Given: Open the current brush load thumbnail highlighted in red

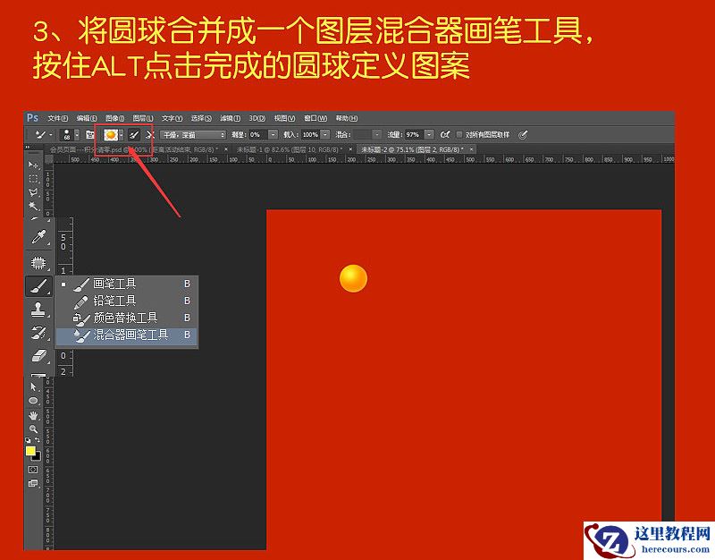Looking at the screenshot, I should tap(112, 134).
